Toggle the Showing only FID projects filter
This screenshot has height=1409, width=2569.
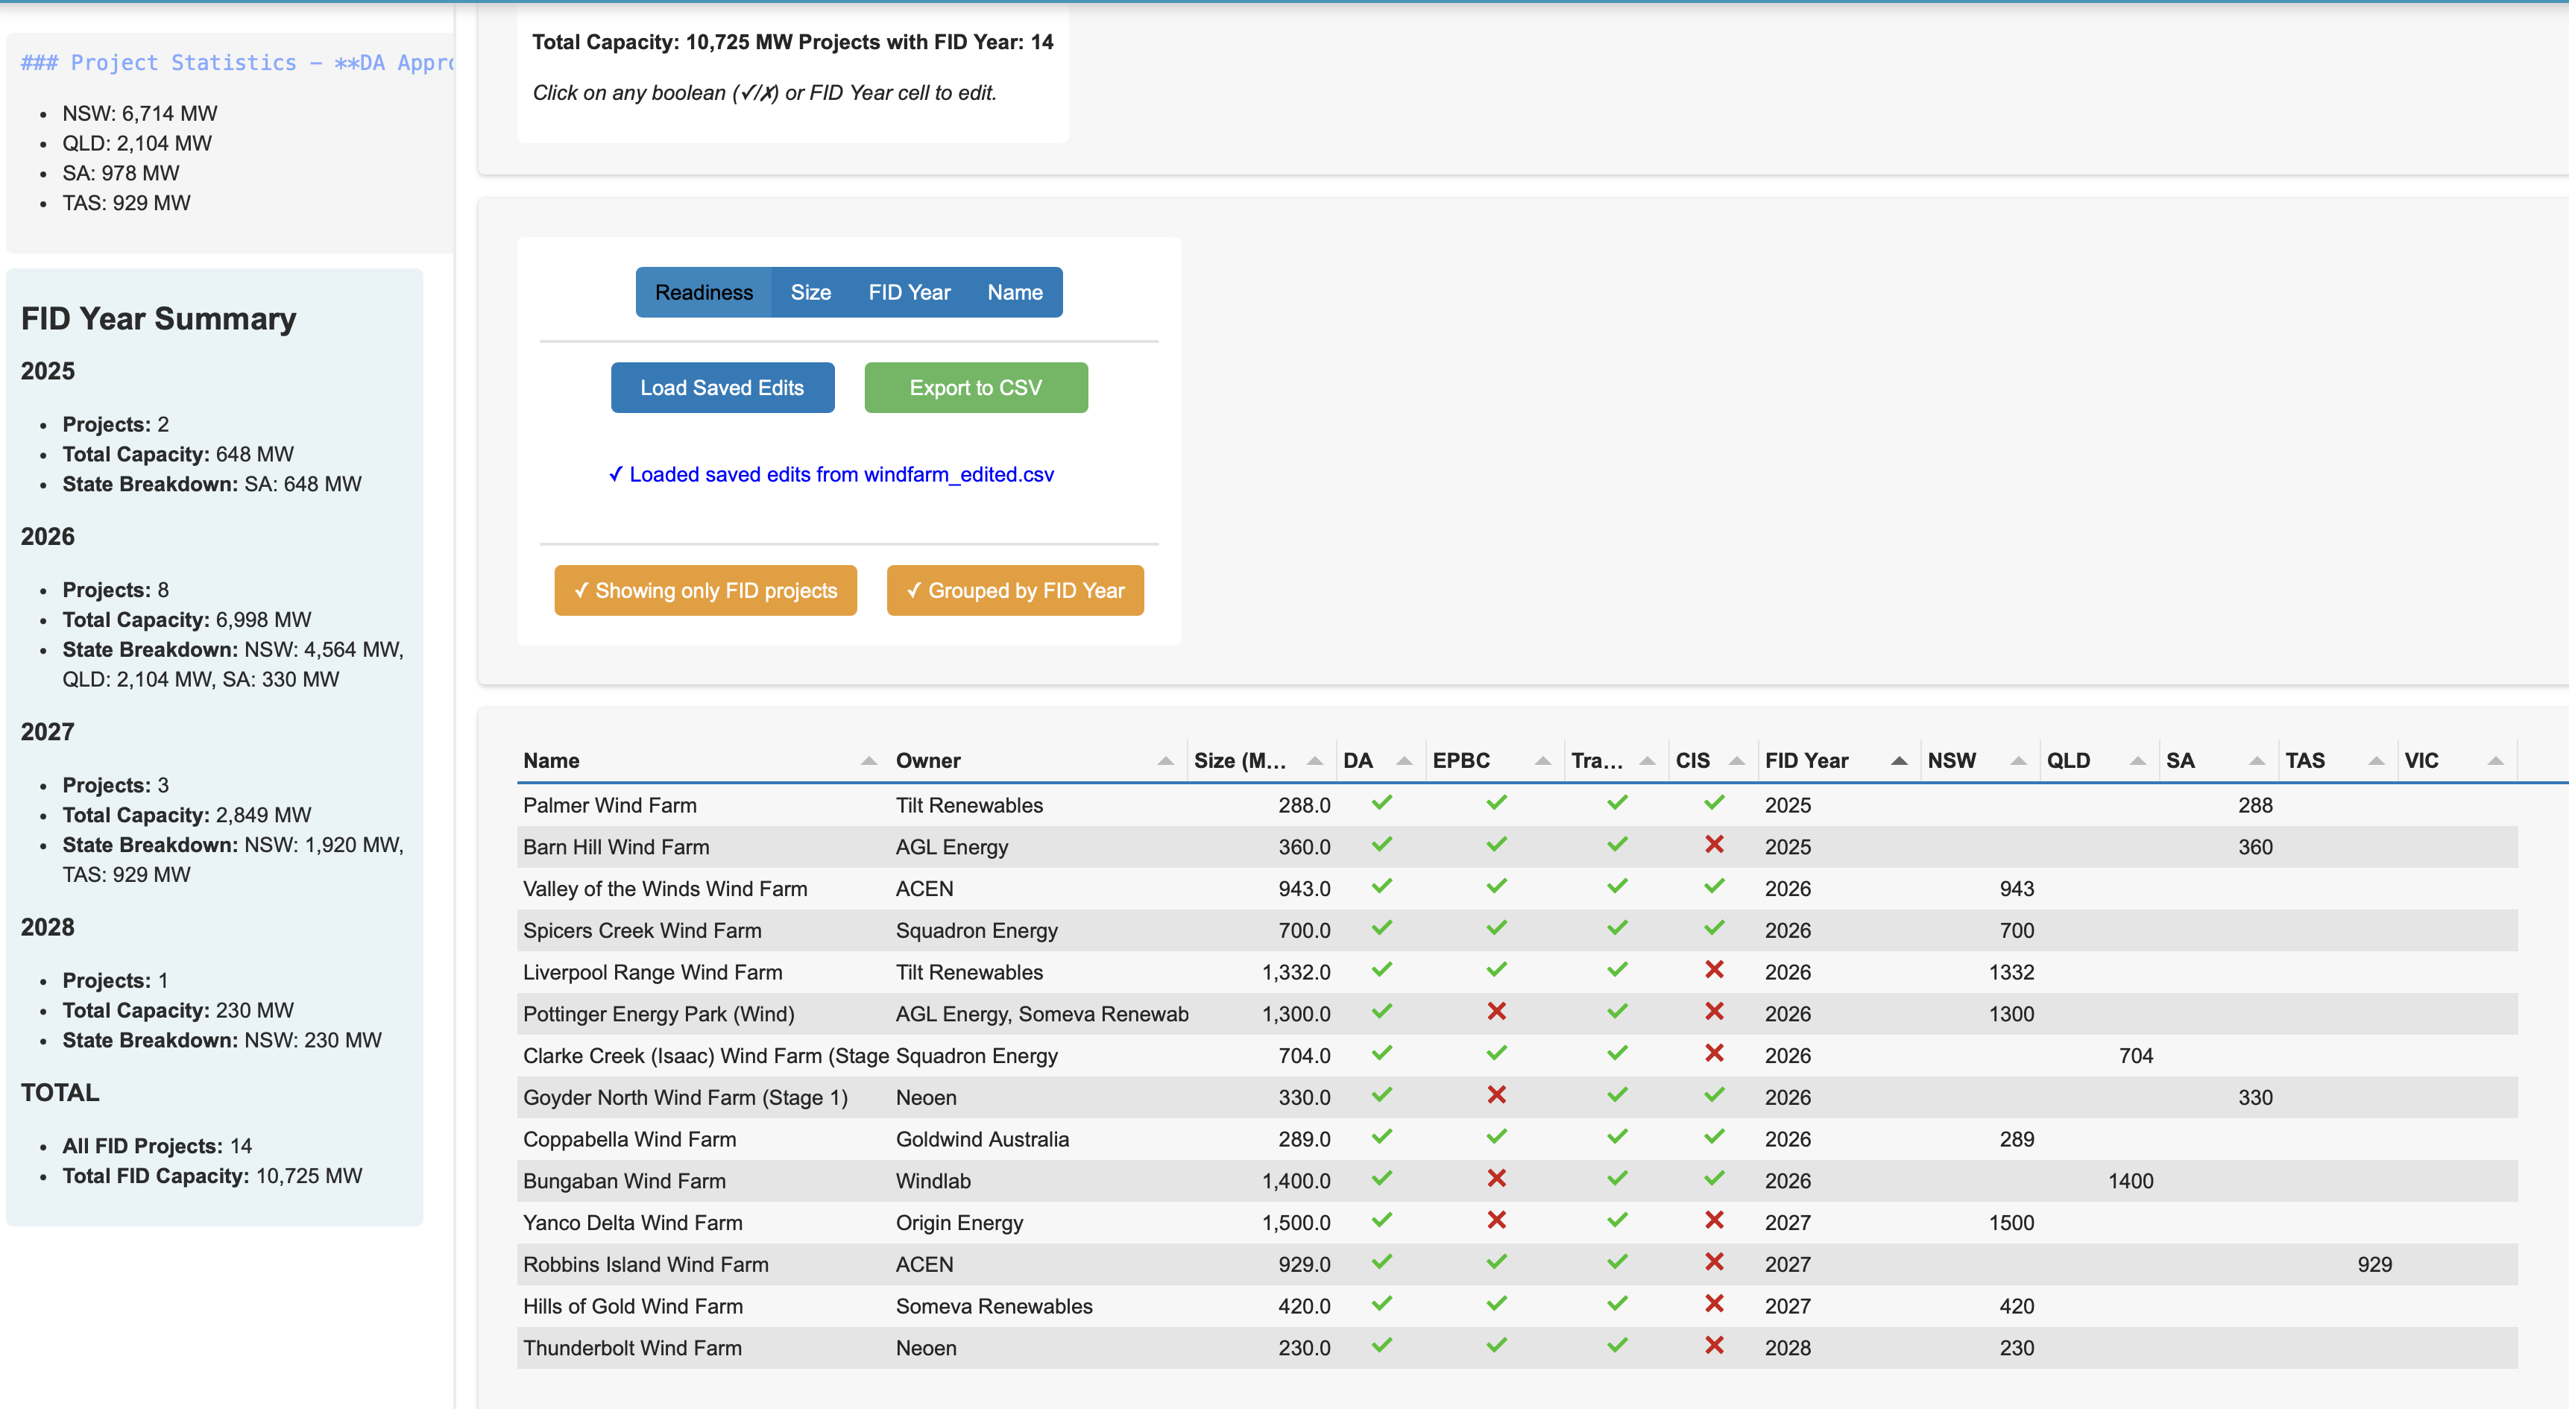coord(705,590)
